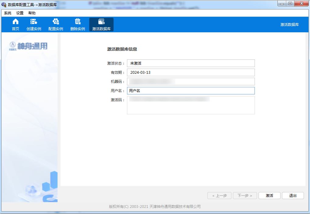Open the 帮助 menu
310x214 pixels.
pyautogui.click(x=32, y=13)
